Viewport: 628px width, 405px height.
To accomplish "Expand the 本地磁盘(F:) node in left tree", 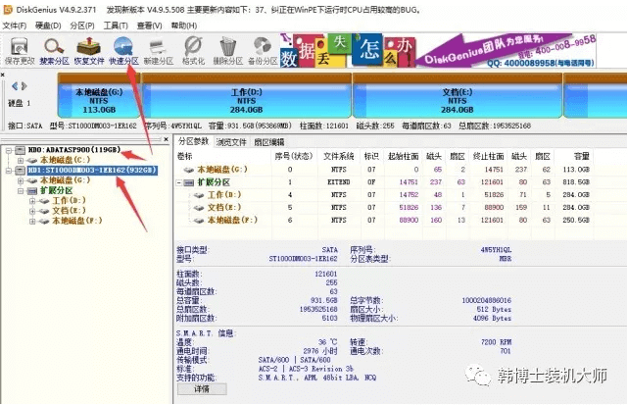I will (x=32, y=221).
